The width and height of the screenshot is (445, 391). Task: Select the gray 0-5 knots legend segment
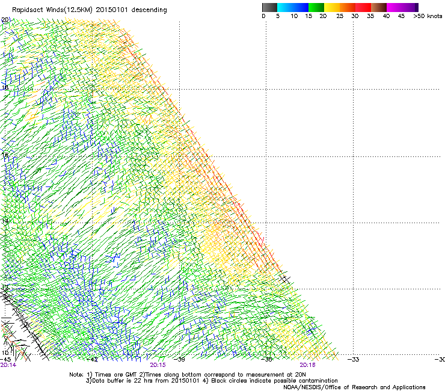pyautogui.click(x=269, y=7)
